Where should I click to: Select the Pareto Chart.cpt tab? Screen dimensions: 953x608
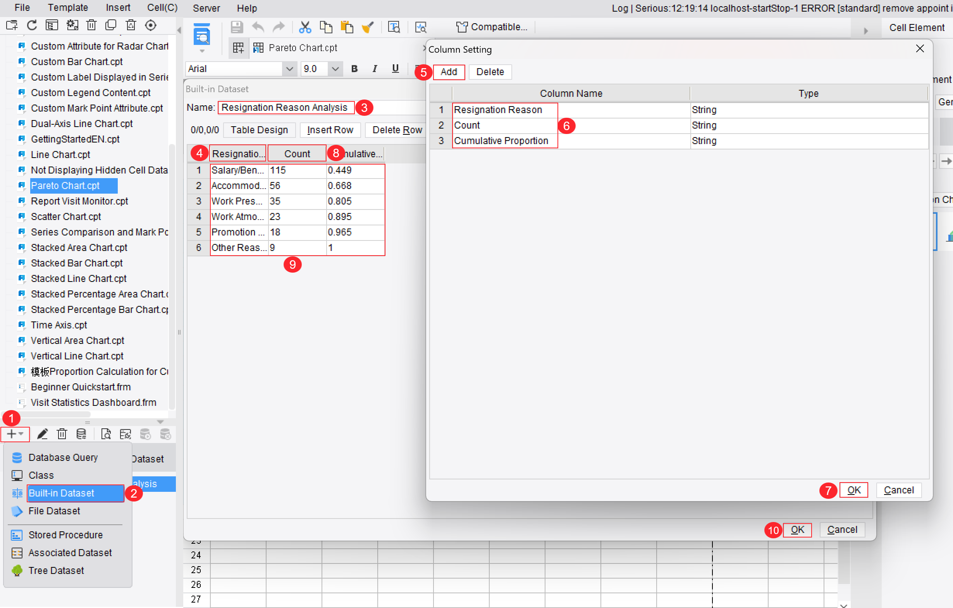point(303,48)
